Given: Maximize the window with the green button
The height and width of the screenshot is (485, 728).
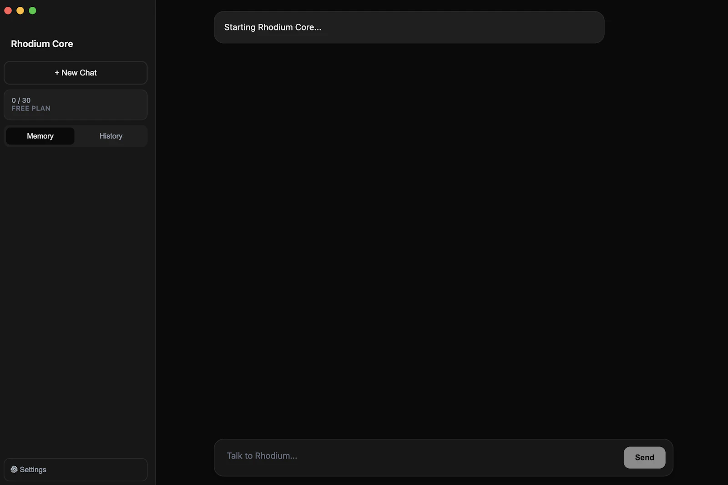Looking at the screenshot, I should click(32, 10).
